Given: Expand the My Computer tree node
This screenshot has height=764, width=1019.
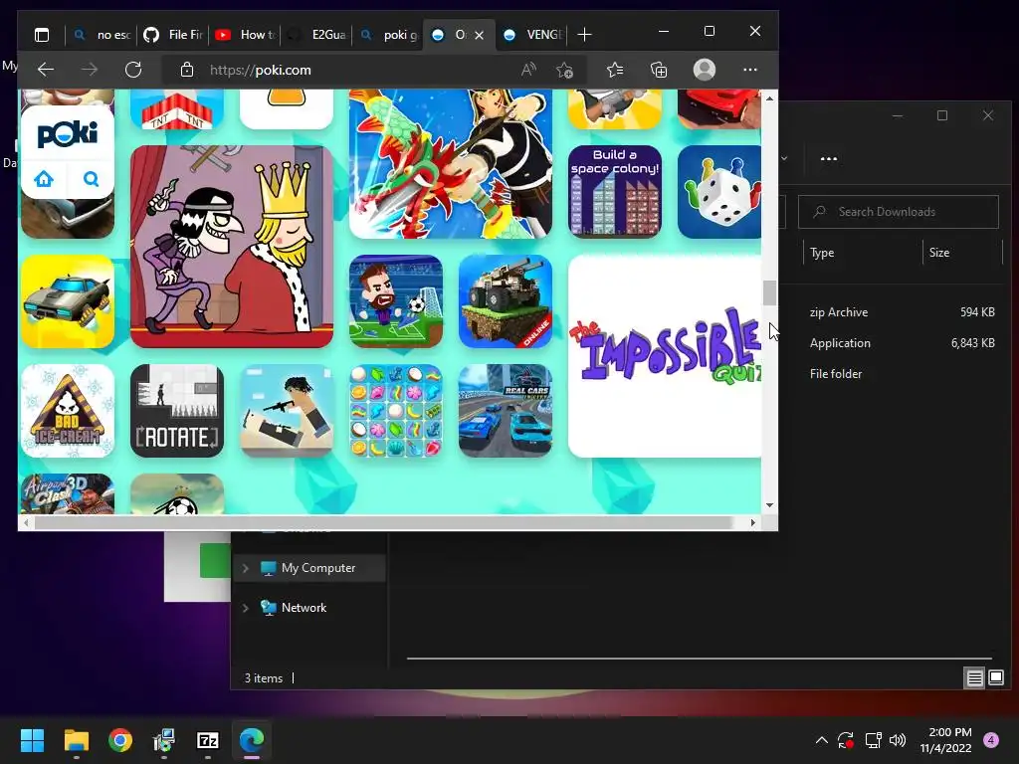Looking at the screenshot, I should pos(246,568).
